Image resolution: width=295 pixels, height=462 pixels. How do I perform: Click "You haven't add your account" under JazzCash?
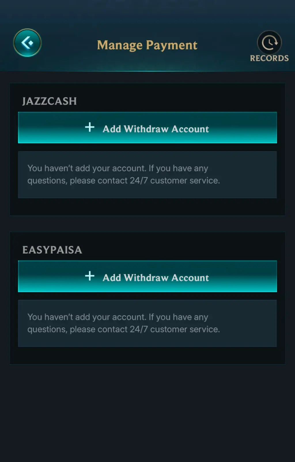(86, 168)
